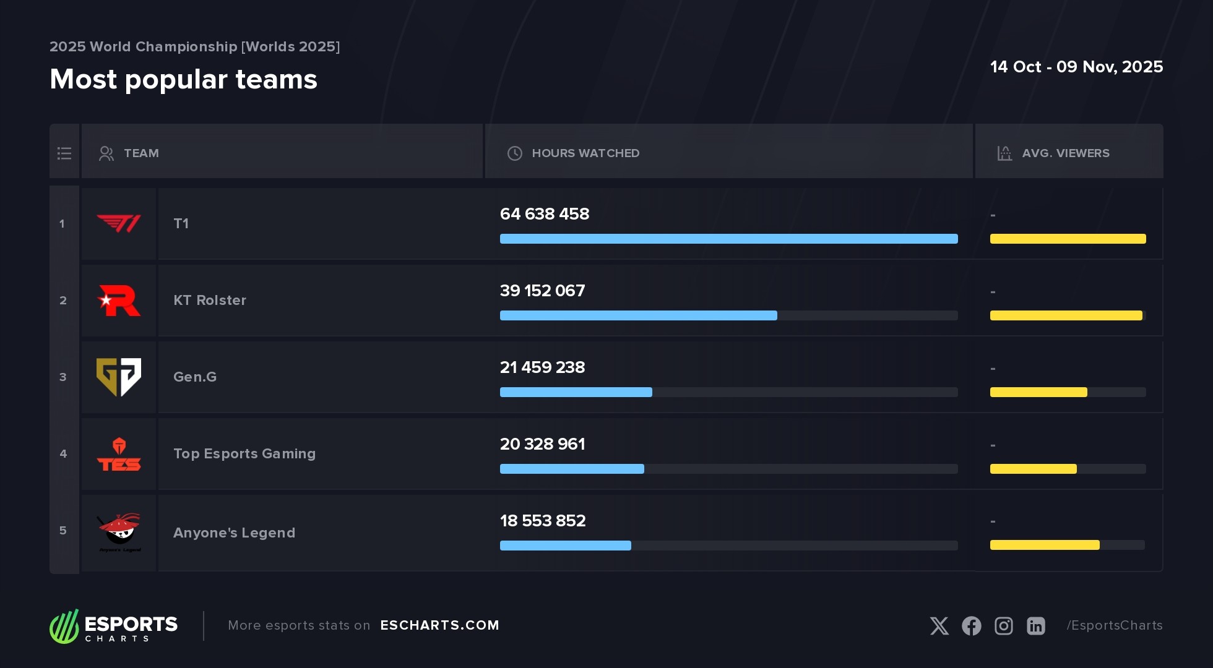
Task: Click the list icon in table header
Action: (x=64, y=153)
